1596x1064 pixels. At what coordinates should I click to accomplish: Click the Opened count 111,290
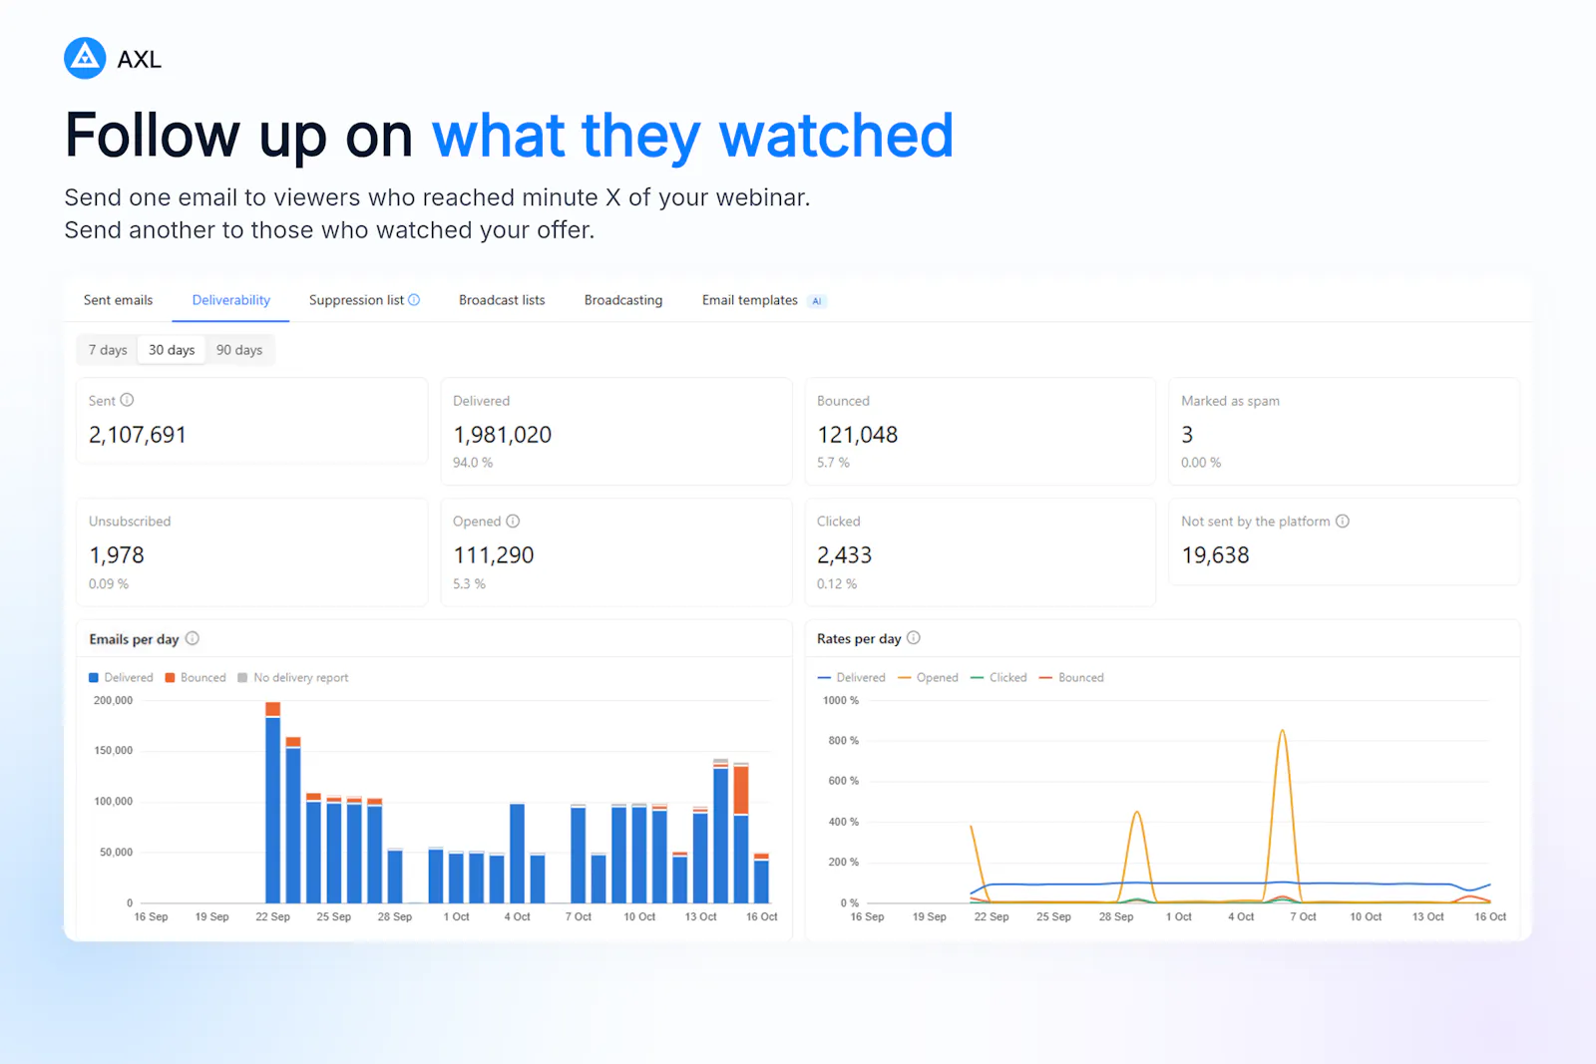point(494,555)
